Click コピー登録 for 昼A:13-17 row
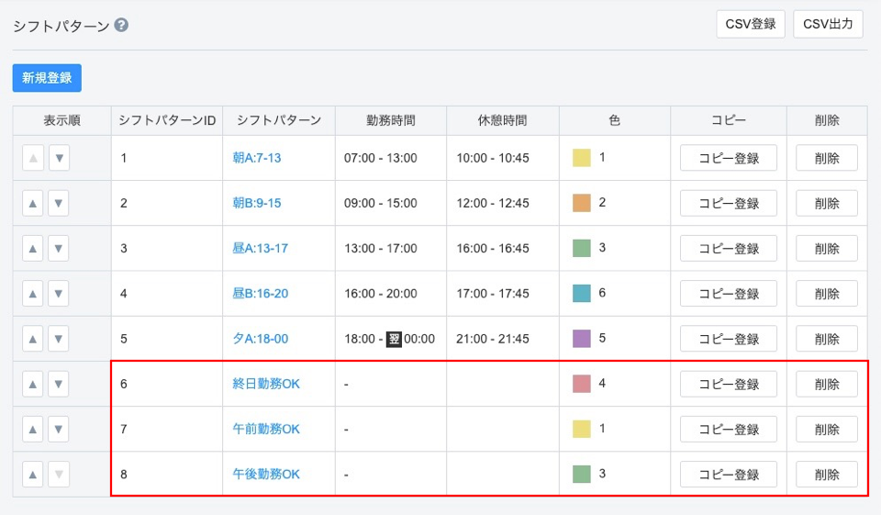The height and width of the screenshot is (515, 881). point(729,248)
